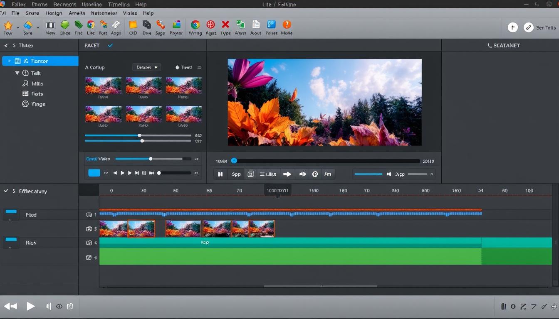
Task: Open the 'Visles' menu
Action: pos(130,13)
